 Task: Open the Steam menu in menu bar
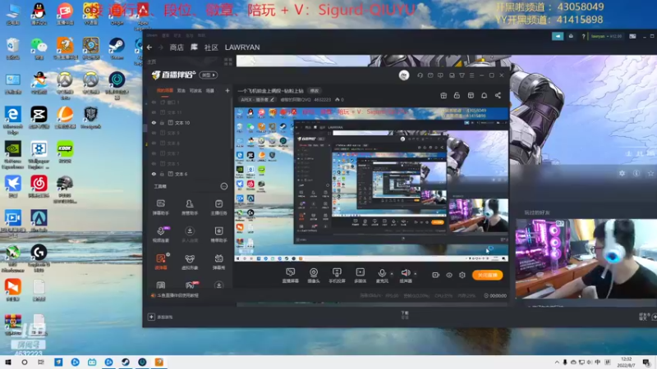pyautogui.click(x=152, y=35)
